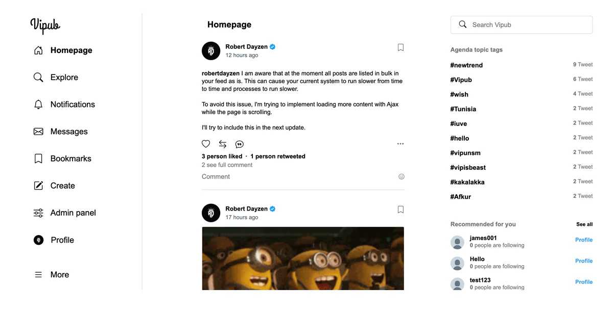This screenshot has width=613, height=311.
Task: Bookmark the 12 hours ago post
Action: point(400,47)
